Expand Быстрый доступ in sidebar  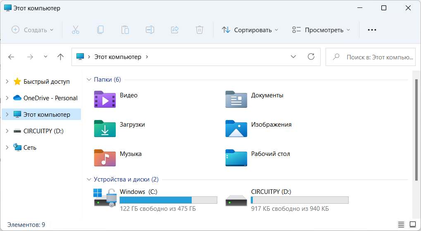[x=7, y=81]
